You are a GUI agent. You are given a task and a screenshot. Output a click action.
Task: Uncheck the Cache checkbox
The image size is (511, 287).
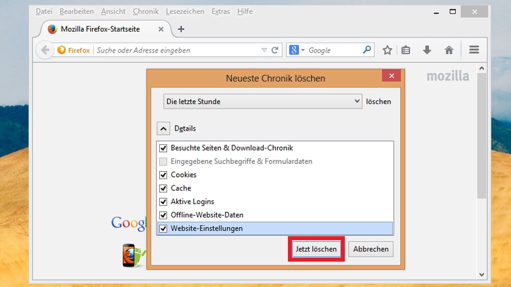[x=163, y=188]
